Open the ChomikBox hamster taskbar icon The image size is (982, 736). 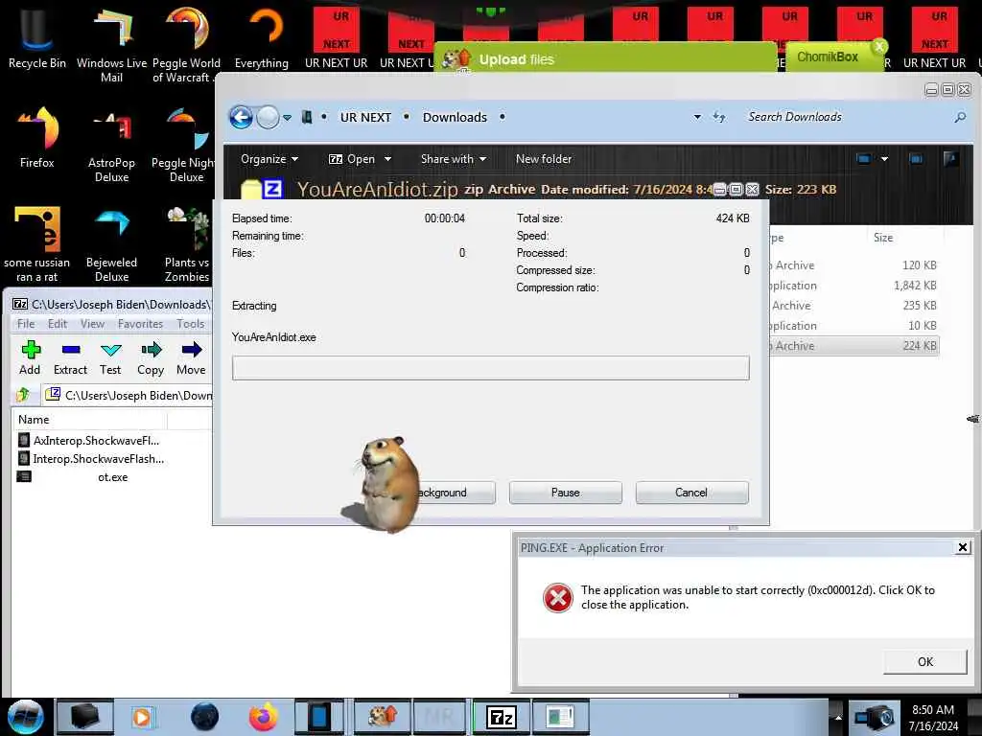point(383,717)
